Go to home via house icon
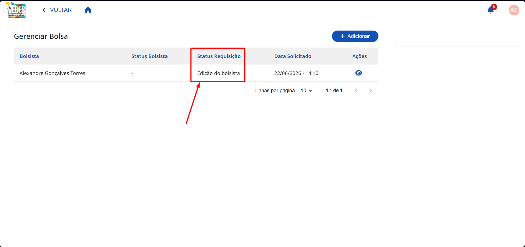The width and height of the screenshot is (525, 247). [x=88, y=10]
